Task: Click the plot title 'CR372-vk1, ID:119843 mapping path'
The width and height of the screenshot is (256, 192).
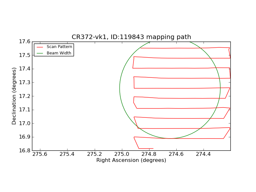Action: [x=131, y=37]
